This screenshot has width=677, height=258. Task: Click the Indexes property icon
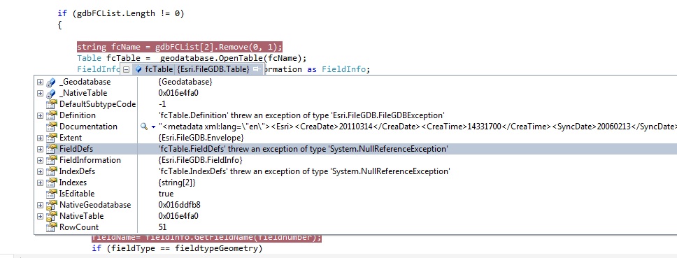52,182
